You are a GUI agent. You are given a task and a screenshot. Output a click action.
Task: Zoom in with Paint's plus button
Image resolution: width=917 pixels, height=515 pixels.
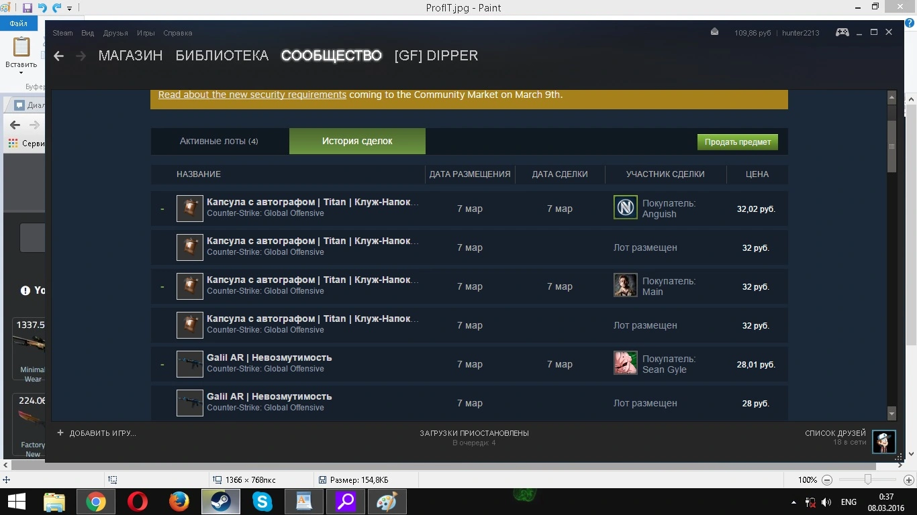coord(909,480)
